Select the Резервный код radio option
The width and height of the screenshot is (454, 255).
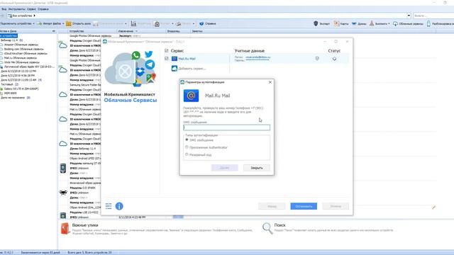pos(187,154)
